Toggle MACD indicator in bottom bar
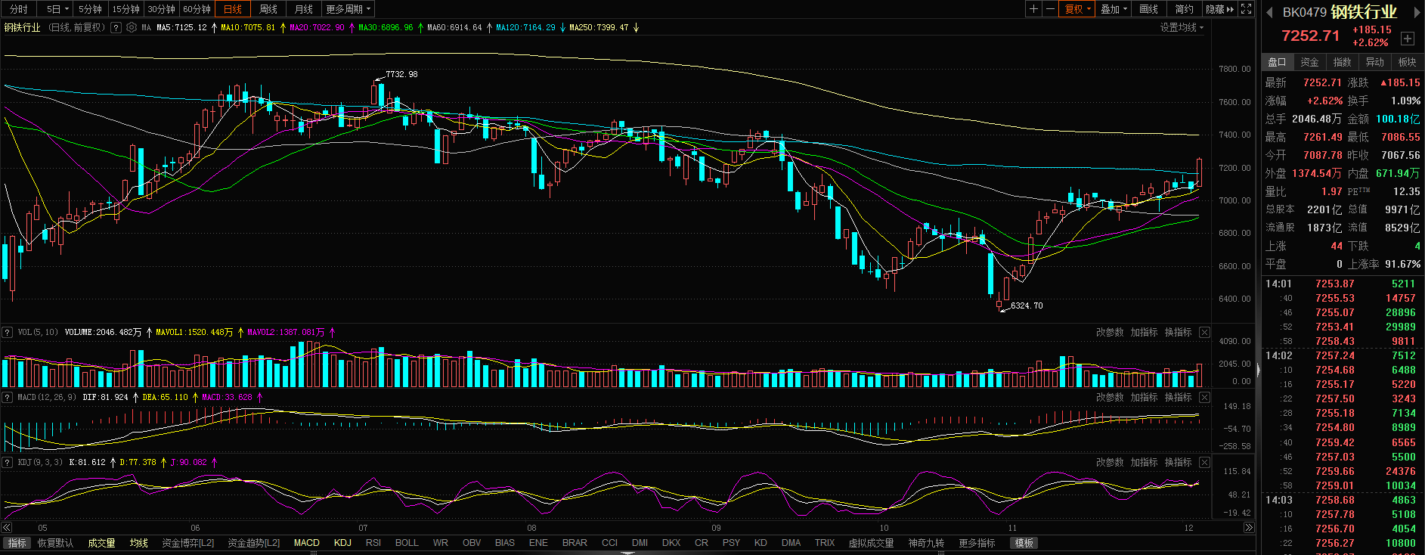This screenshot has width=1425, height=555. coord(306,543)
